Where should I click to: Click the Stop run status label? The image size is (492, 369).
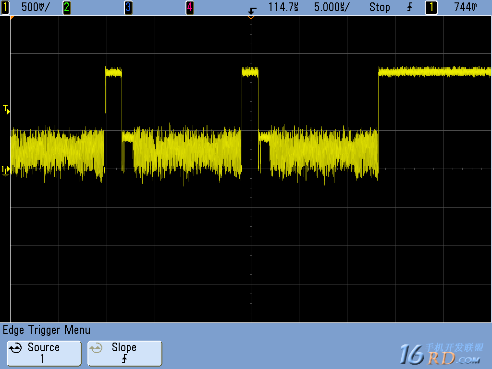380,7
